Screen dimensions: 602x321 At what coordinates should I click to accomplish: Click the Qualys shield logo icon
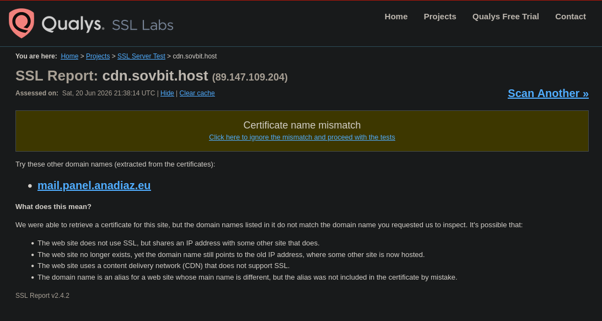[21, 23]
